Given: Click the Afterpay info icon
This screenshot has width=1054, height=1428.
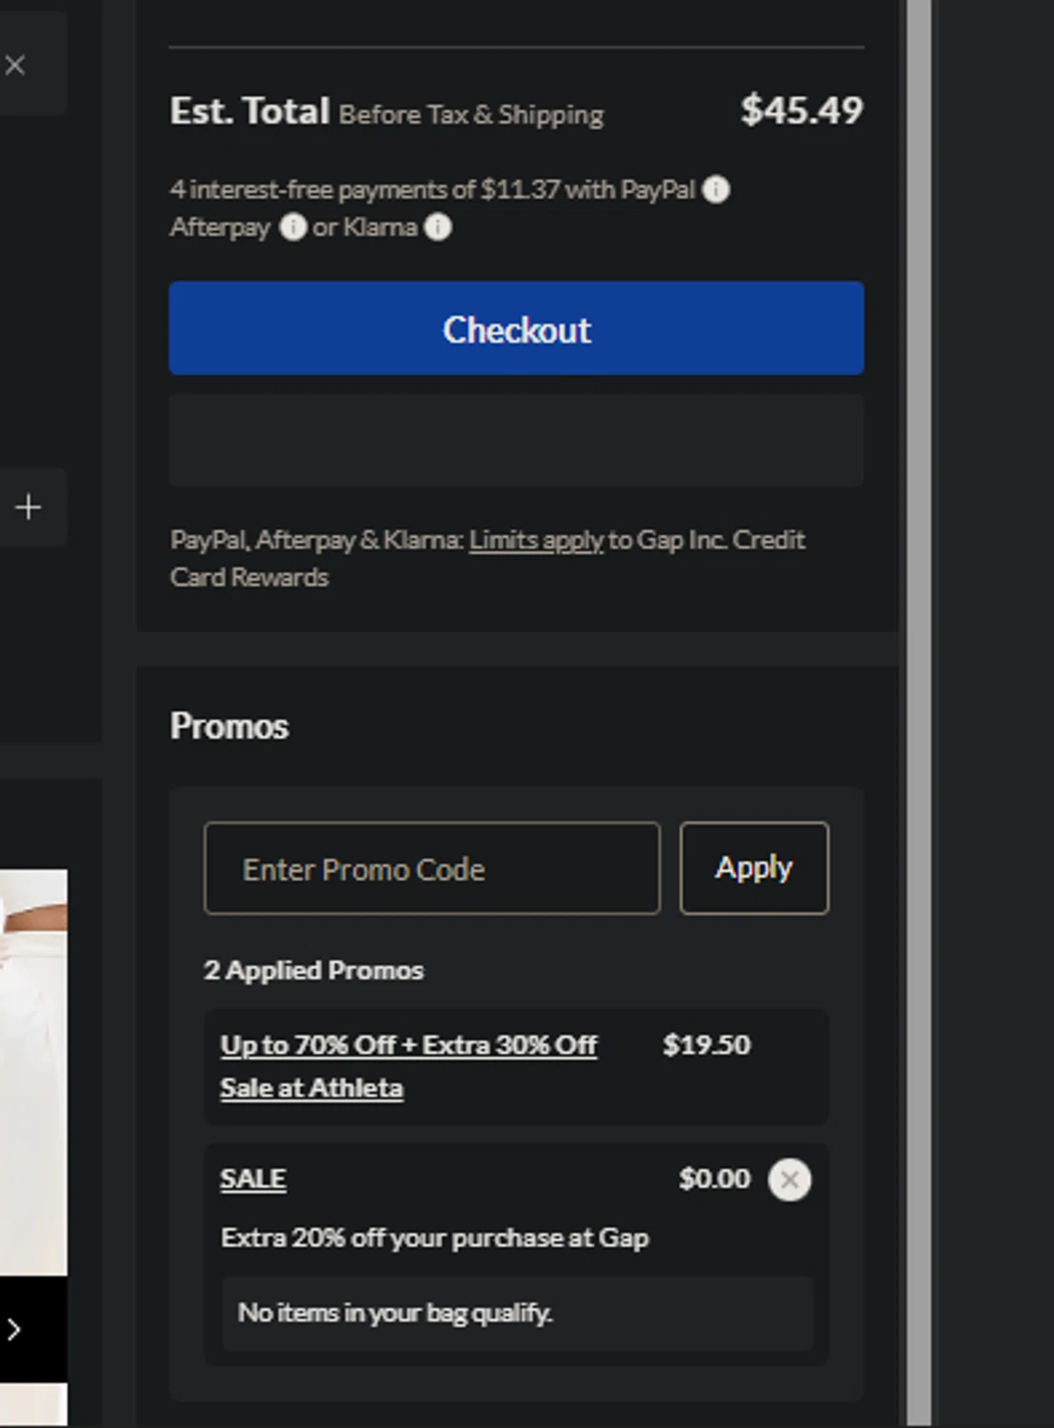Looking at the screenshot, I should click(x=292, y=228).
